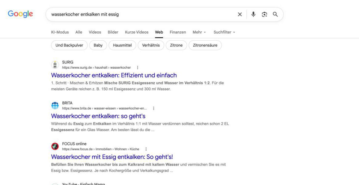Open Google Lens image search icon
Image resolution: width=359 pixels, height=185 pixels.
tap(264, 14)
